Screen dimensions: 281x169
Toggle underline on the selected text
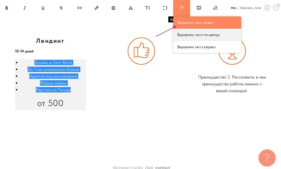43,8
